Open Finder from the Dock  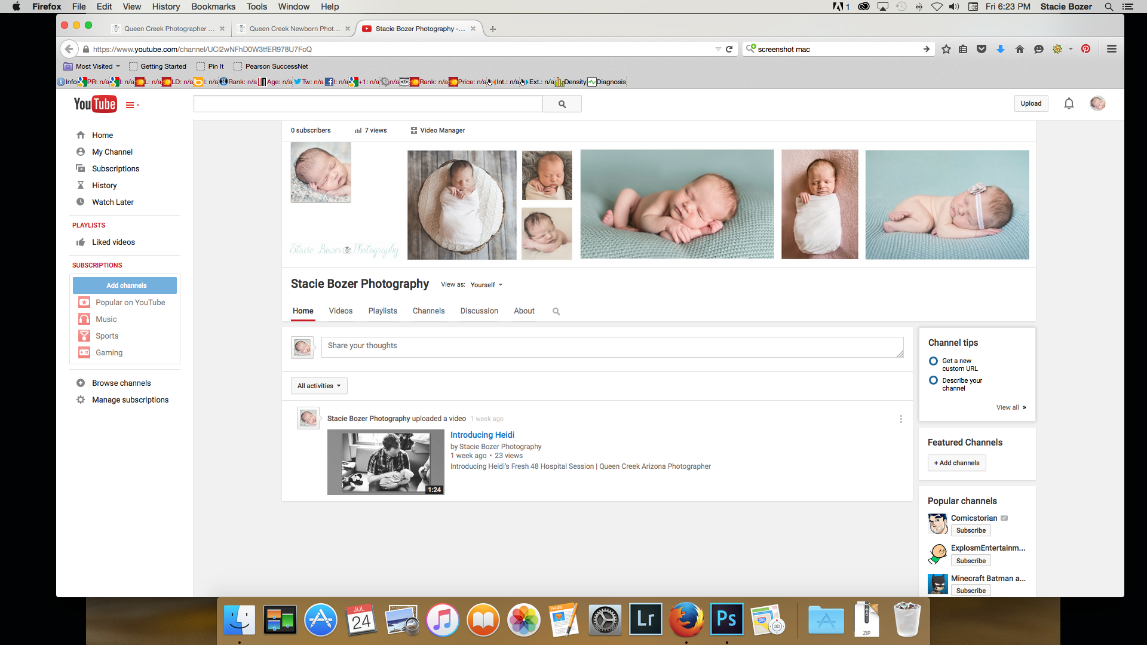[240, 619]
